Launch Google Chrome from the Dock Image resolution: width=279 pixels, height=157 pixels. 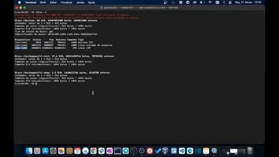[x=93, y=151]
